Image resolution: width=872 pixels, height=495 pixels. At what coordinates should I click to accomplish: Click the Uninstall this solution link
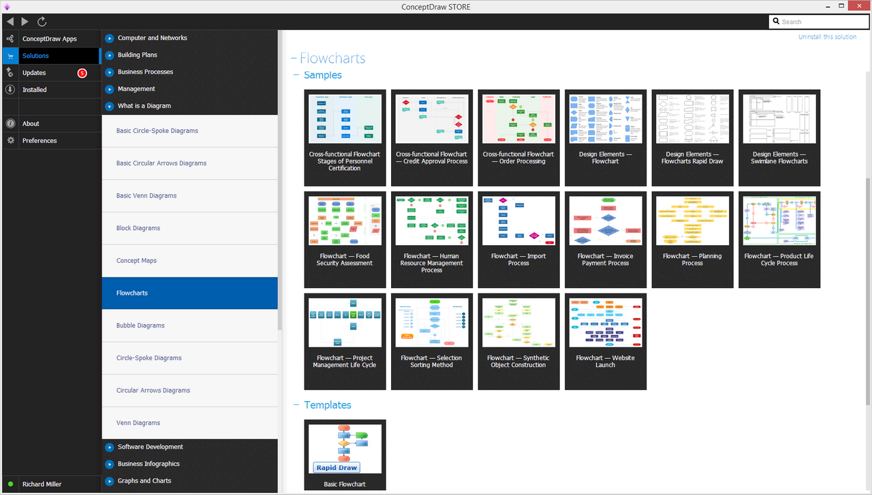pos(827,37)
